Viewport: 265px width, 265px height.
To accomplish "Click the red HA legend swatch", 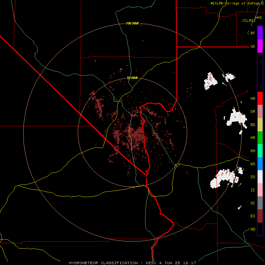I will pos(260,98).
